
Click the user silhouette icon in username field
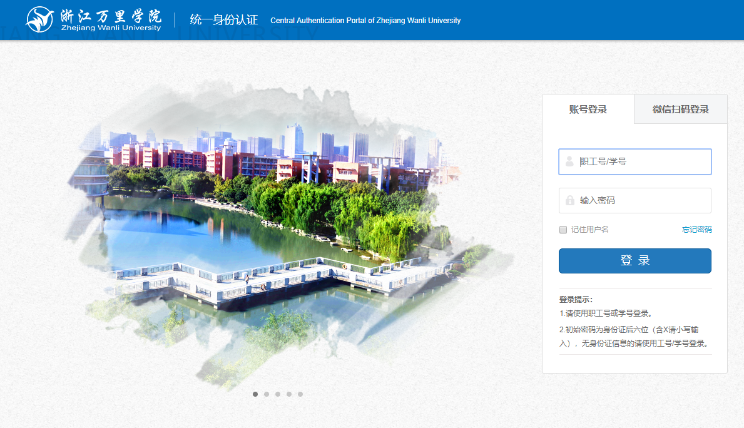pos(569,161)
